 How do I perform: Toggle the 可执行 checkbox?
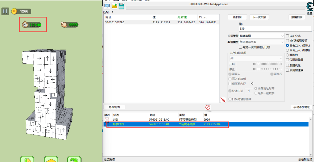click(272, 74)
